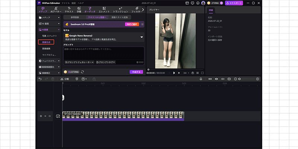Open the AIアバター tab

click(x=56, y=10)
